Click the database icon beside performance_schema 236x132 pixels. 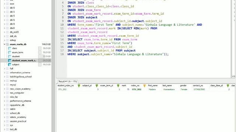tap(7, 101)
